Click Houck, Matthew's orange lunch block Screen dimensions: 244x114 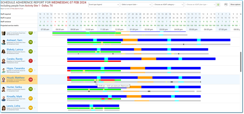[x=145, y=78]
